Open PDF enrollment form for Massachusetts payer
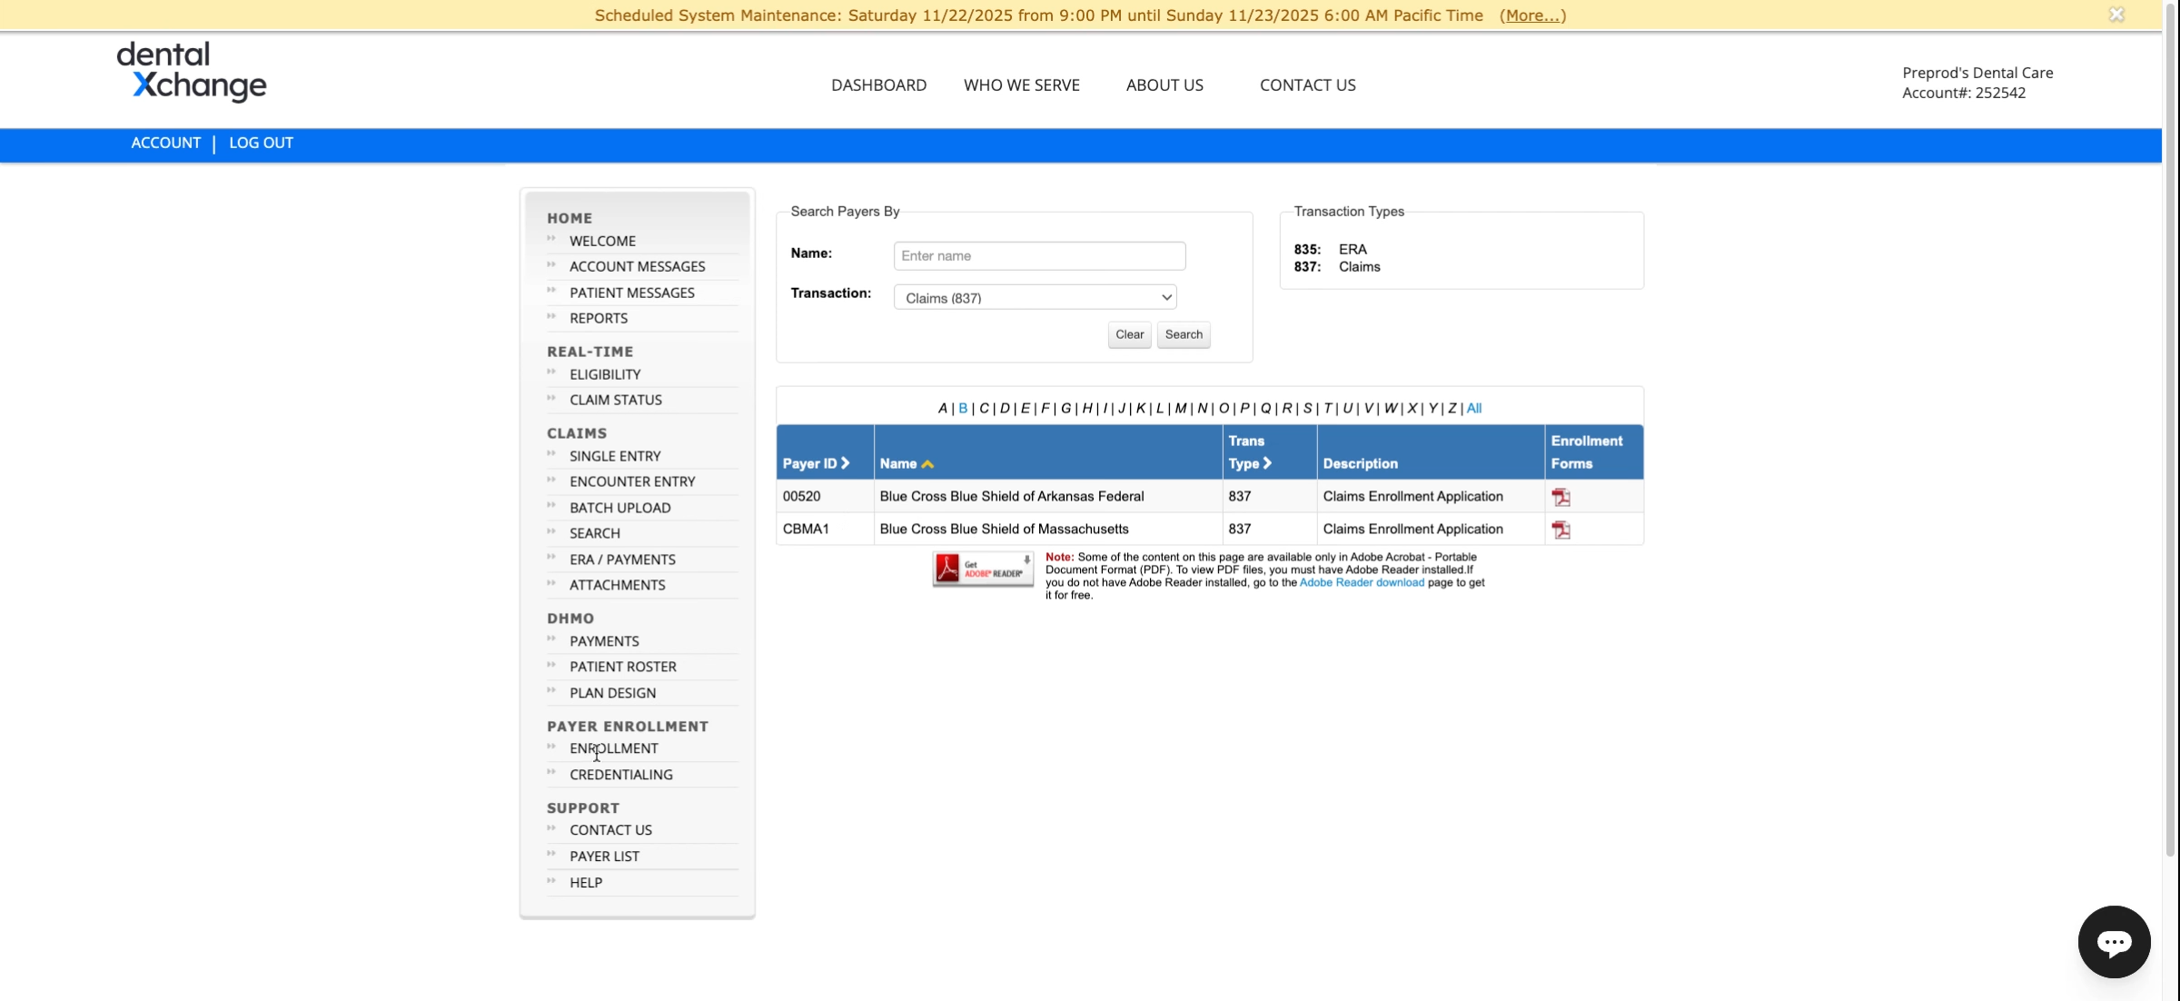Viewport: 2180px width, 1001px height. (1561, 530)
